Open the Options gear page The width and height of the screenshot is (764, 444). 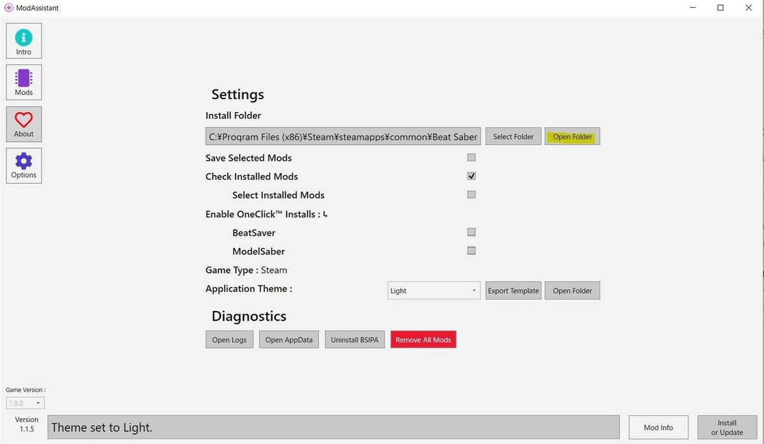tap(24, 165)
